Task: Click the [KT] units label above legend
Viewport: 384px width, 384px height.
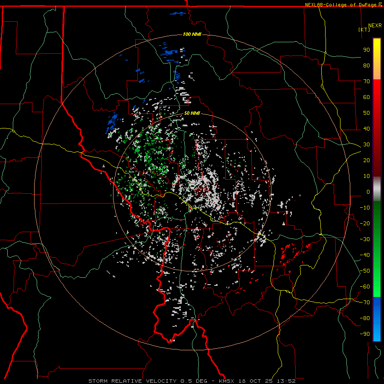Action: [364, 29]
